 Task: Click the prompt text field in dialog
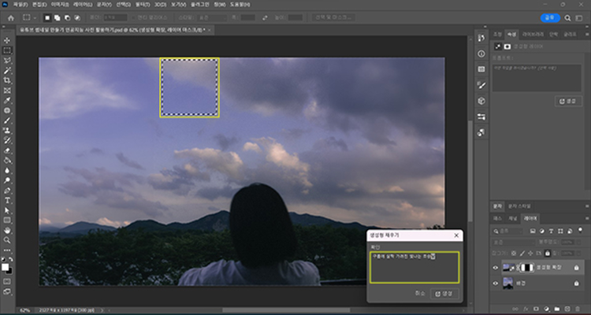tap(414, 268)
